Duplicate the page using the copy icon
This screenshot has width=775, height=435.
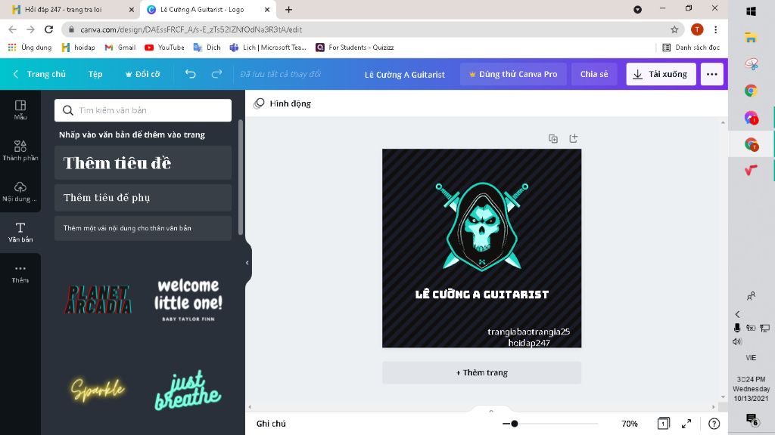(553, 139)
